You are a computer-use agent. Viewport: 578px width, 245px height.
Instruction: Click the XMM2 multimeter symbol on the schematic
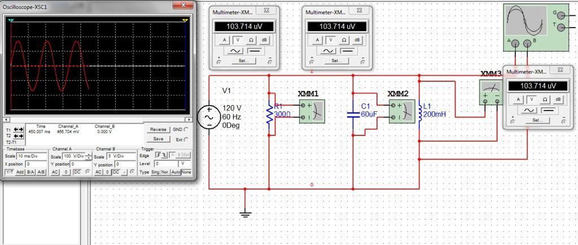[402, 111]
